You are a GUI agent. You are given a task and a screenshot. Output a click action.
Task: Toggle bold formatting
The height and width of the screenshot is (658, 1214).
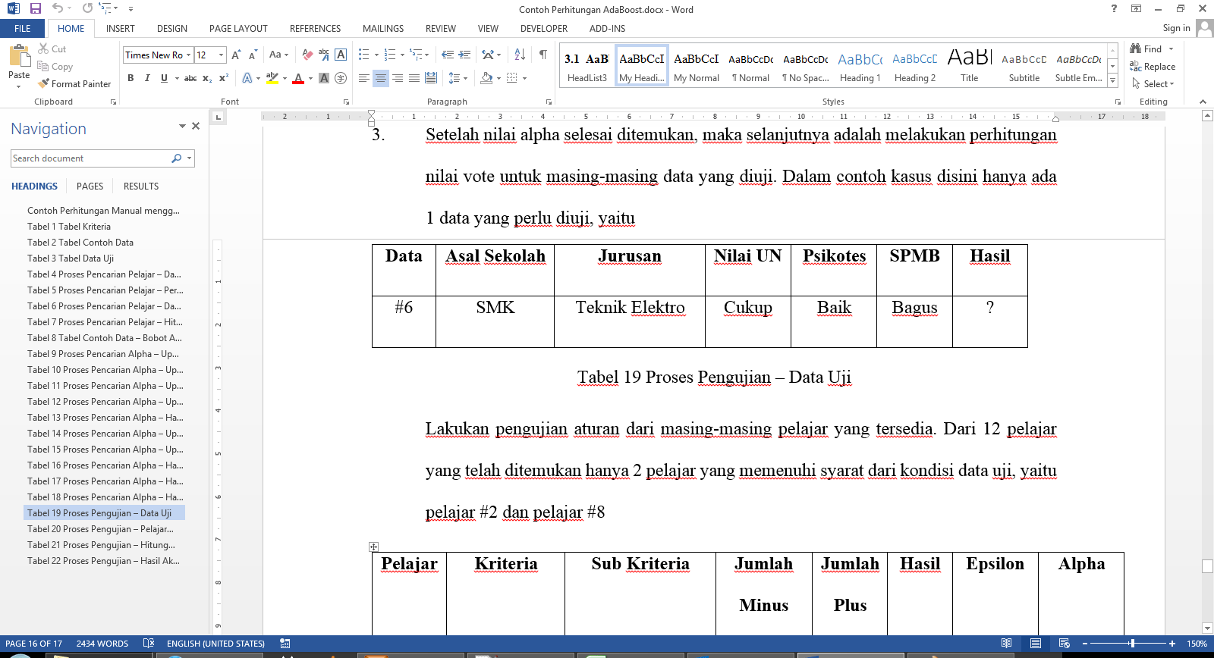131,78
